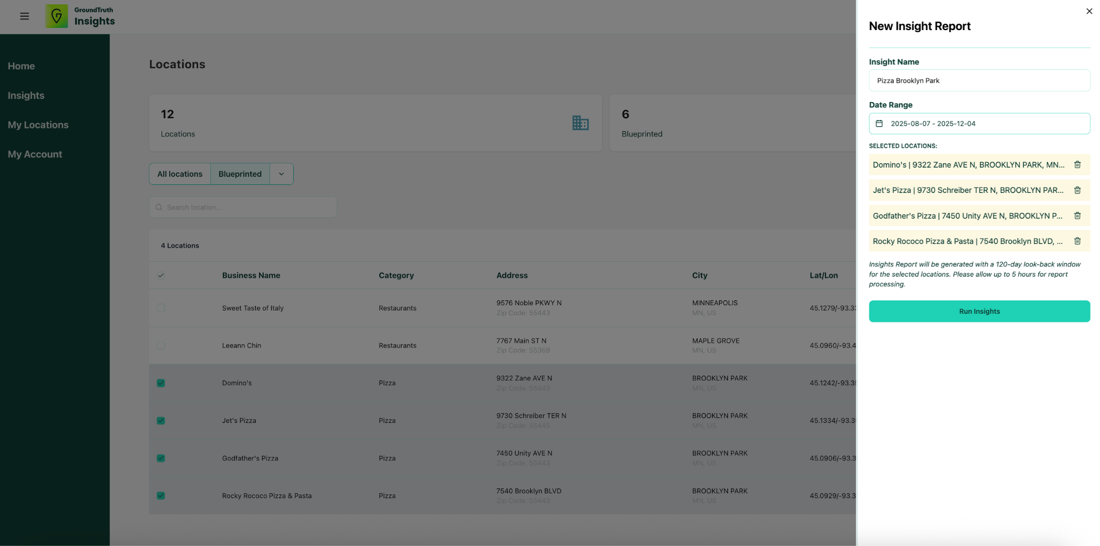1100x546 pixels.
Task: Open the hamburger navigation menu
Action: coord(24,16)
